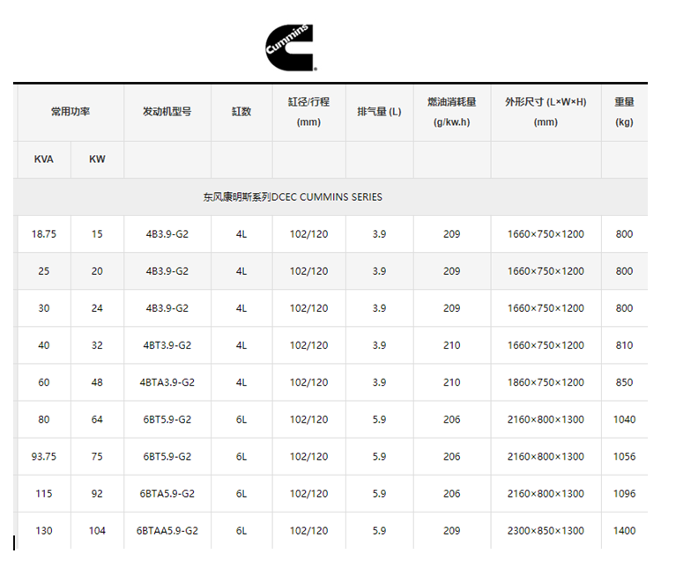Click the 4BTA3.9-G2 engine model cell
Image resolution: width=698 pixels, height=561 pixels.
tap(167, 382)
